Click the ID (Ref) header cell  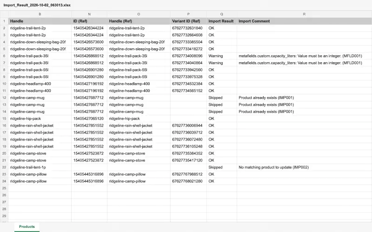pos(89,21)
